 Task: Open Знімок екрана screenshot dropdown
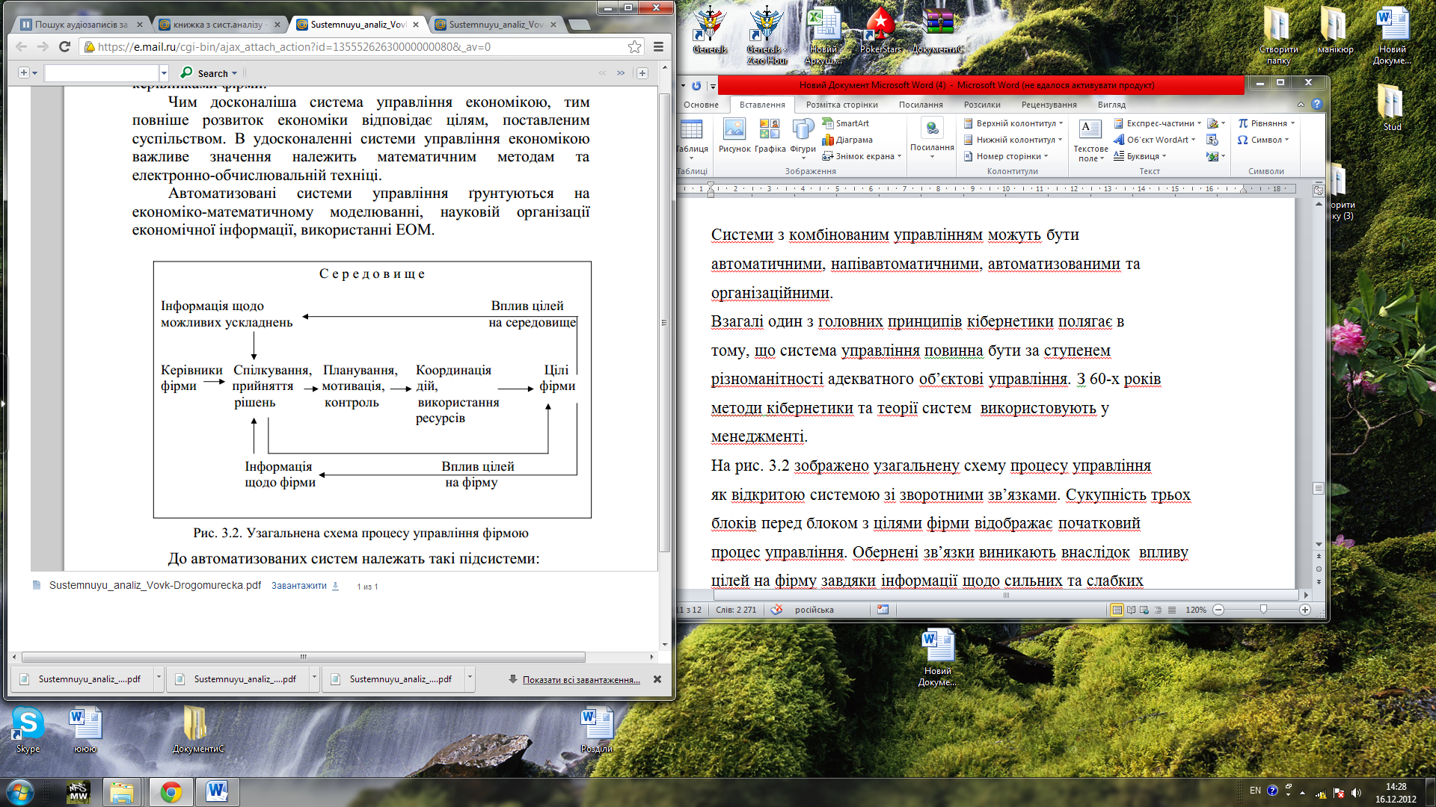coord(862,156)
